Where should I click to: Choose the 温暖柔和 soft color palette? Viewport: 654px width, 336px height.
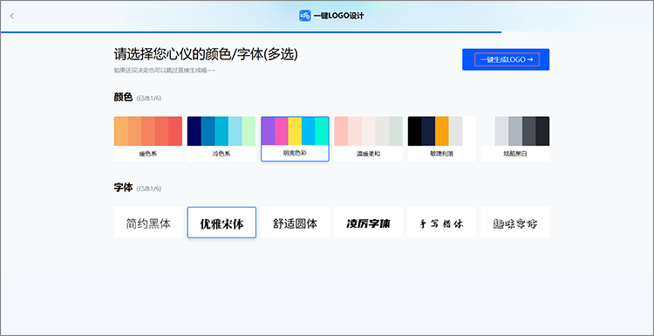(368, 139)
